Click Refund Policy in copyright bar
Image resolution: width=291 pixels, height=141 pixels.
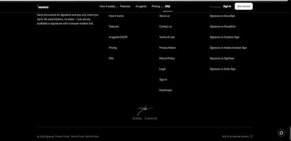click(x=92, y=137)
